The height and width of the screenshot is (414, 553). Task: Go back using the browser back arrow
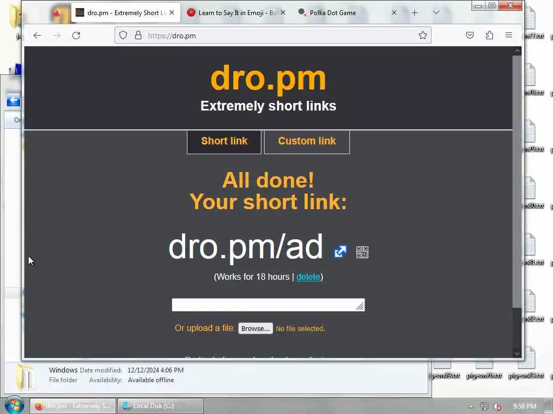click(x=37, y=36)
